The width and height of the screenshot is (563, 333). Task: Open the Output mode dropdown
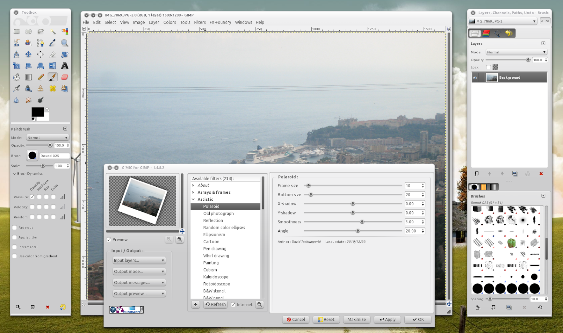[139, 271]
